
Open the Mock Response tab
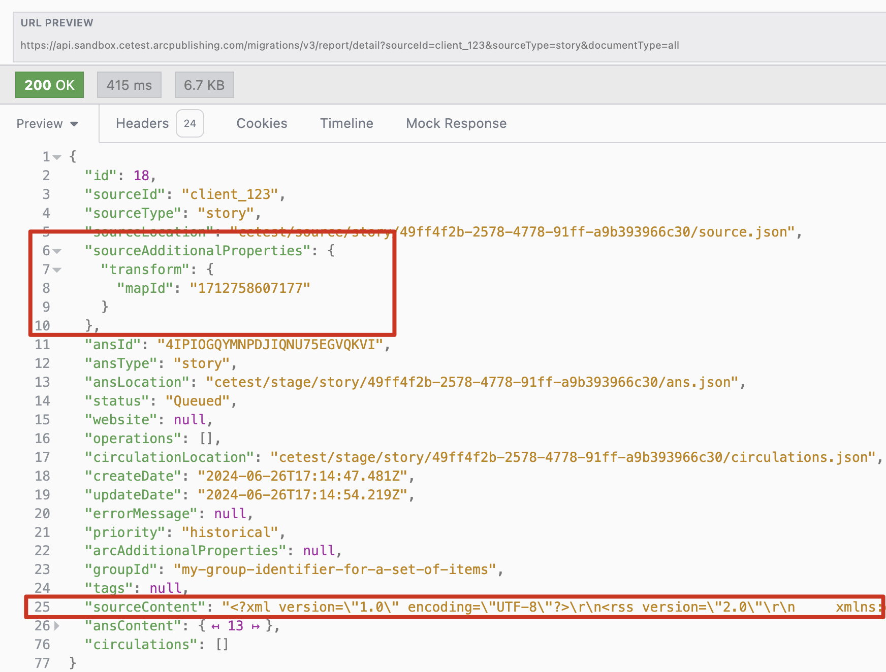tap(456, 123)
